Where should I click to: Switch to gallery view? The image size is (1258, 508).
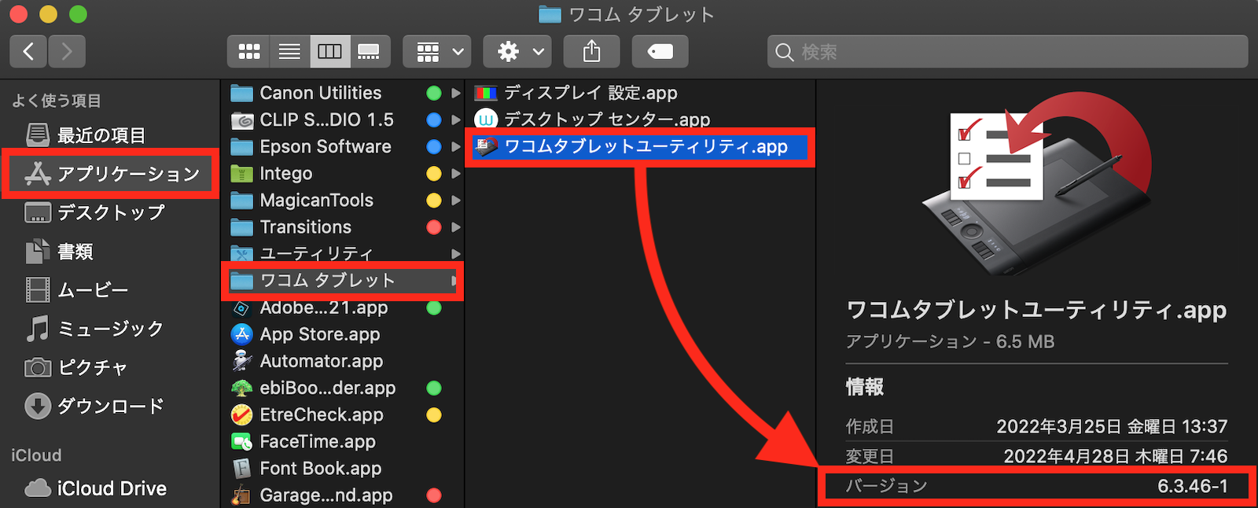tap(369, 52)
